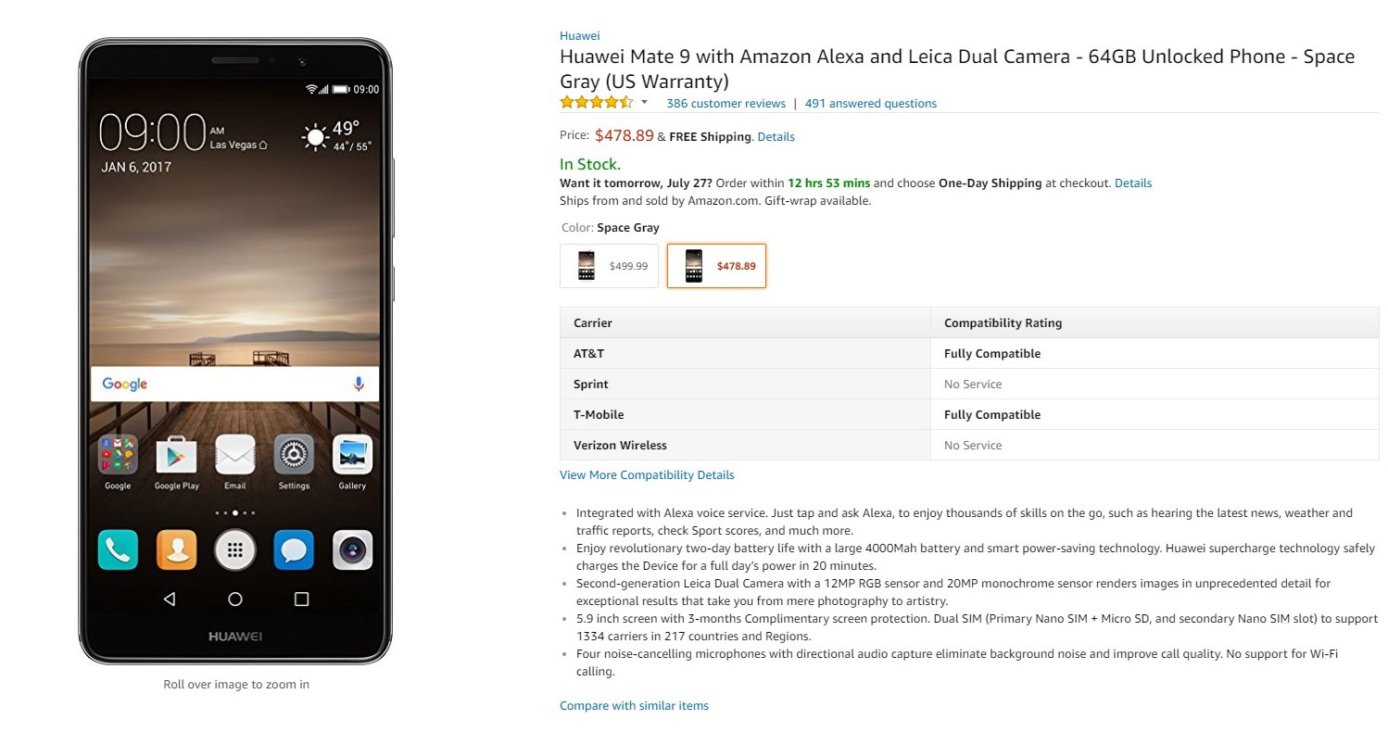Viewport: 1388px width, 732px height.
Task: Open the 386 customer reviews link
Action: [726, 104]
